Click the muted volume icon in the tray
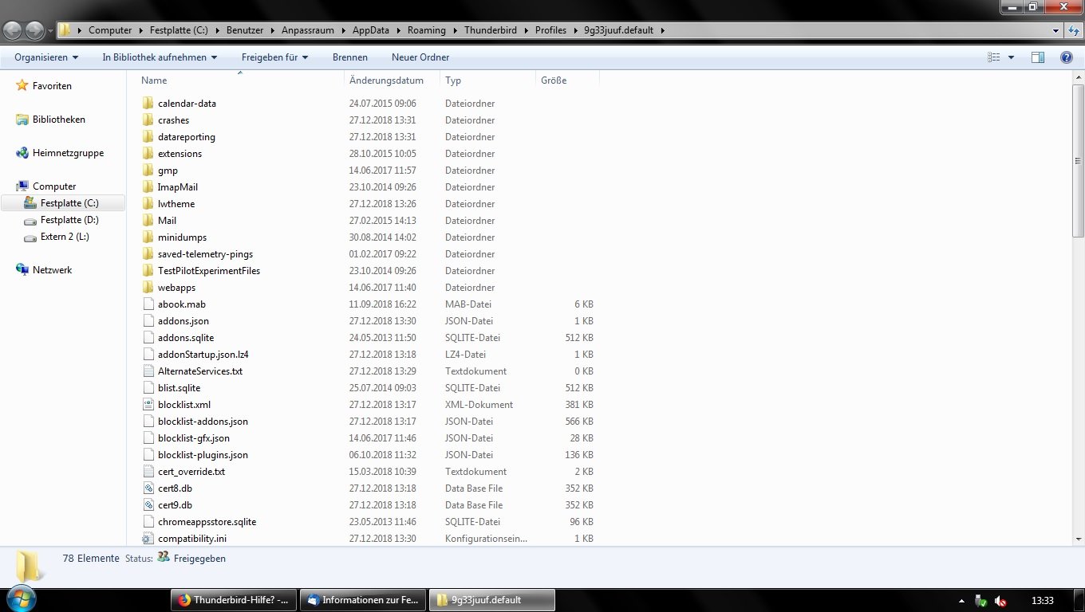 (1000, 601)
